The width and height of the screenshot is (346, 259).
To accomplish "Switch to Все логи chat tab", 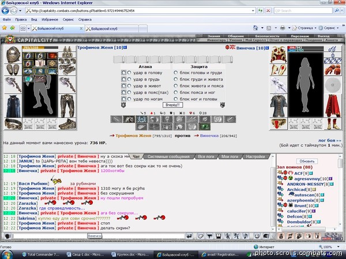I will point(206,157).
